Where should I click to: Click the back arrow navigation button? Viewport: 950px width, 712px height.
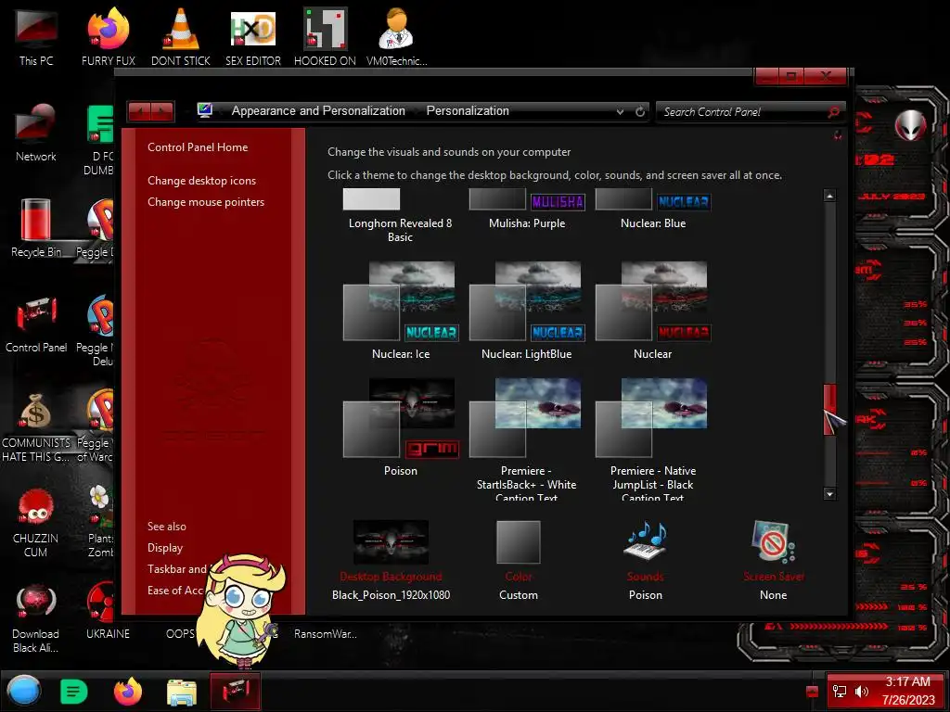point(140,111)
